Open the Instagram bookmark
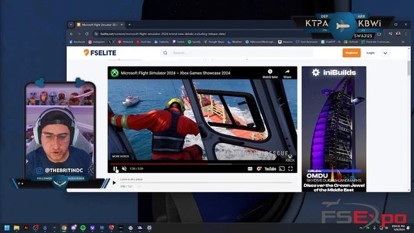 pyautogui.click(x=96, y=41)
